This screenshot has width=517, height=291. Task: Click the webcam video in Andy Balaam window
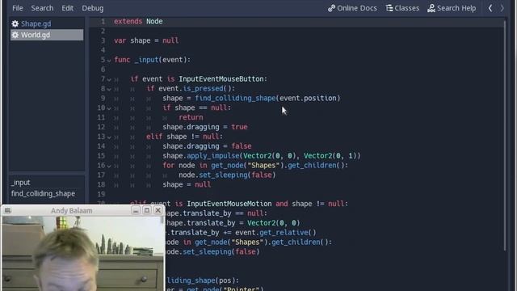tap(82, 253)
